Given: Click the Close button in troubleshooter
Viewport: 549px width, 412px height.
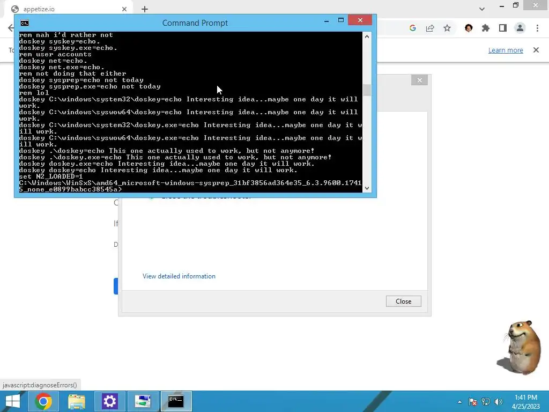Looking at the screenshot, I should coord(403,301).
